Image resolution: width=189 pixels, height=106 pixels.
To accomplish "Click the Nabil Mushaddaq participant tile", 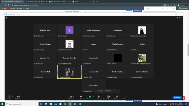I will coord(94,30).
